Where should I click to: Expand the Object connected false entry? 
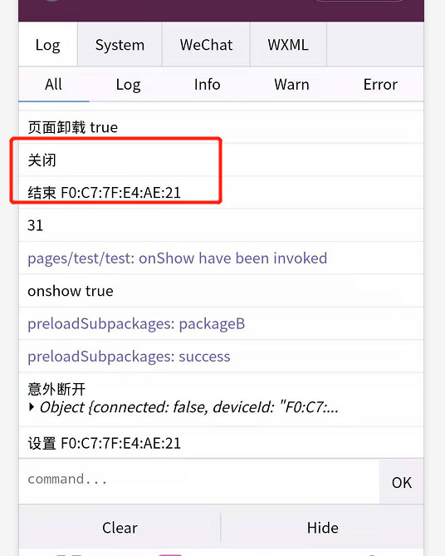(x=32, y=407)
